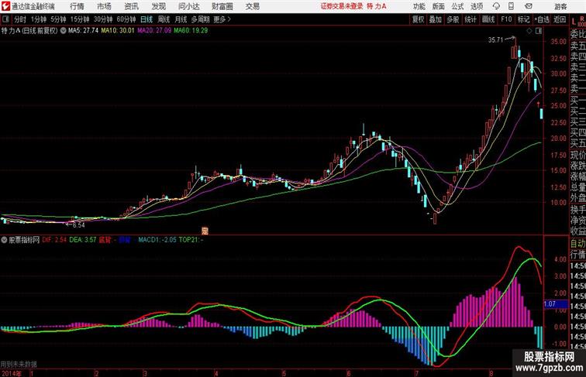Click the mobile phone icon in header
The width and height of the screenshot is (586, 377).
pos(511,6)
